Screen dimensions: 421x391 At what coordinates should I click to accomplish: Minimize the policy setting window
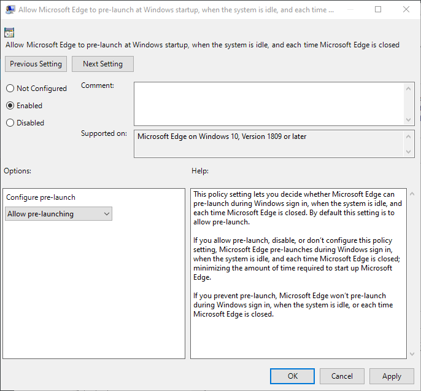coord(350,10)
